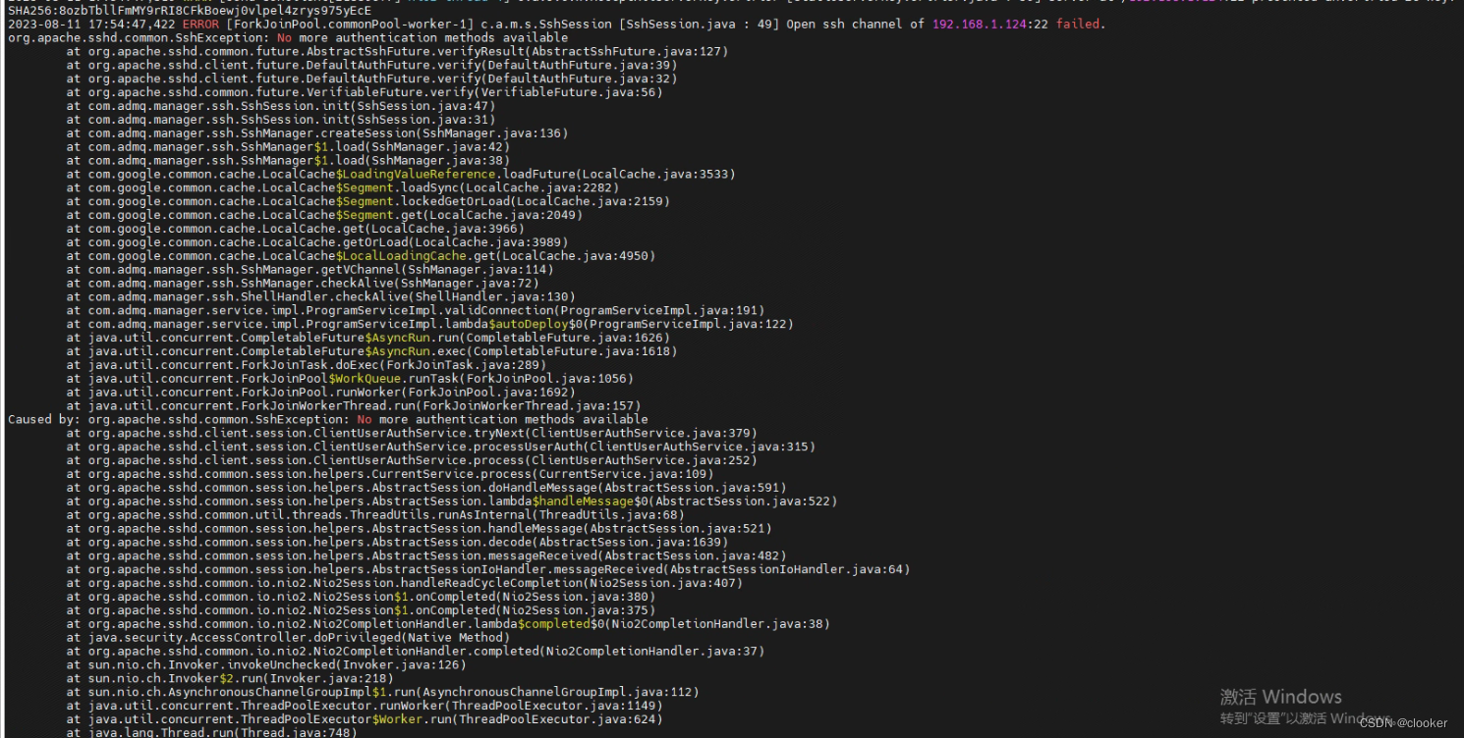The image size is (1464, 738).
Task: Click the SshManager.getVChannel(SshManager.java:114) line
Action: 310,269
